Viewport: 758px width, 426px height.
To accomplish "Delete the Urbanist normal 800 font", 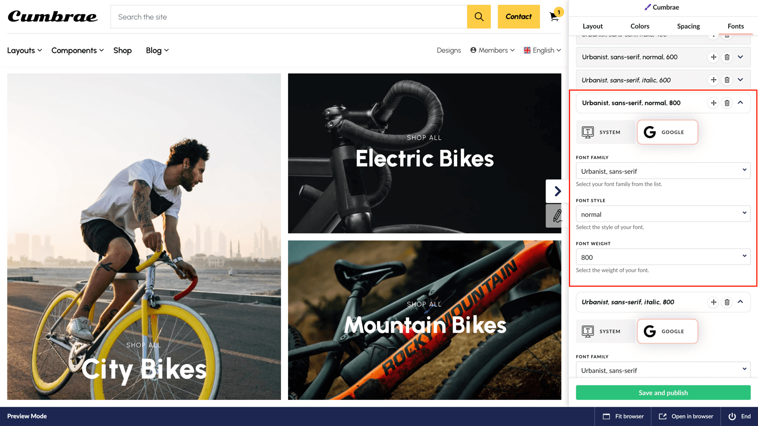I will point(727,103).
